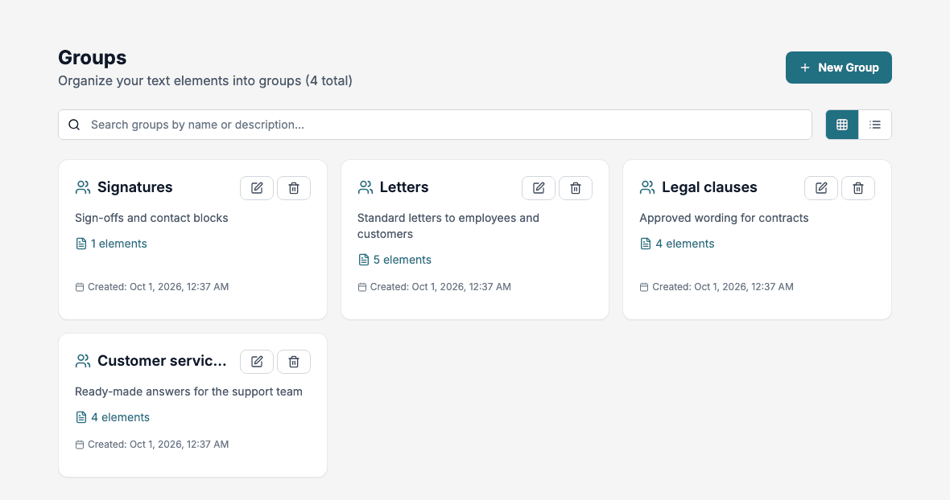The width and height of the screenshot is (950, 500).
Task: Edit the Customer service group
Action: (x=257, y=362)
